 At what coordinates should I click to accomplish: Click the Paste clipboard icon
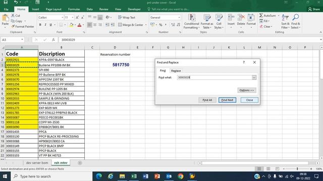pos(5,18)
